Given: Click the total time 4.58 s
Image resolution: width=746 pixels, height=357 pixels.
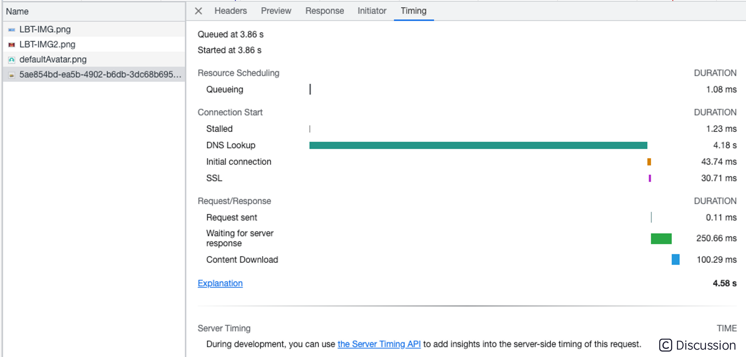Looking at the screenshot, I should (x=725, y=283).
